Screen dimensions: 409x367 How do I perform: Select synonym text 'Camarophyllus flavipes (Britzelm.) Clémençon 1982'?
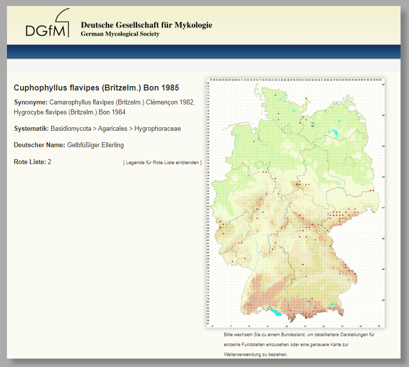coord(122,102)
